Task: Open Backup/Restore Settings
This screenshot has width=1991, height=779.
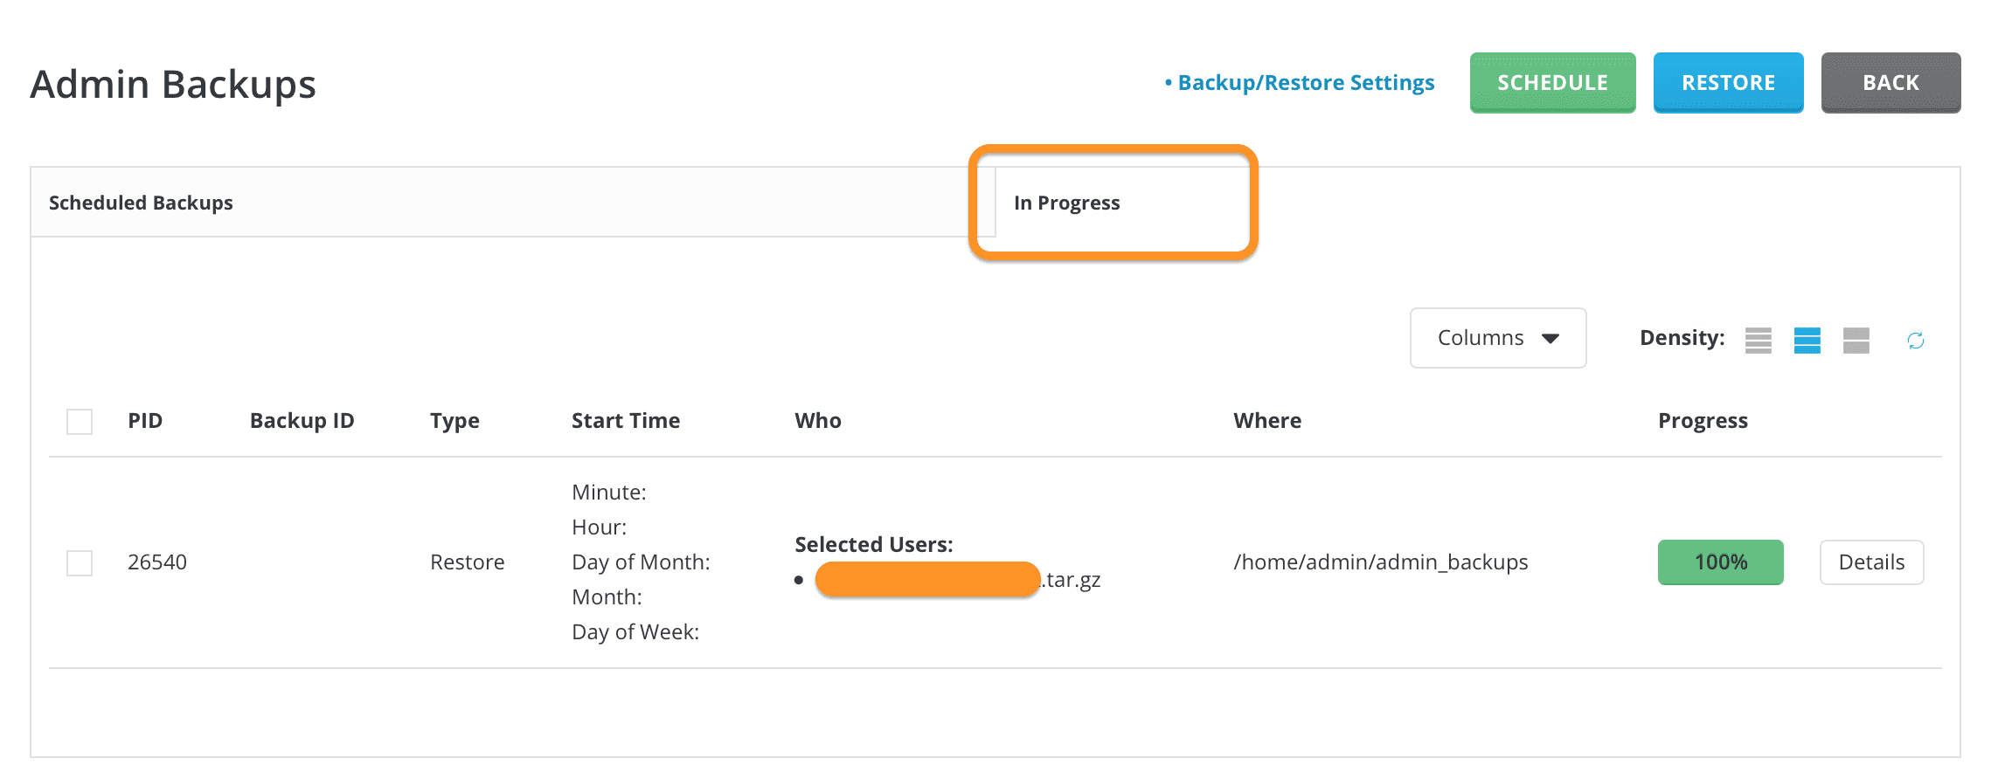Action: pos(1306,82)
